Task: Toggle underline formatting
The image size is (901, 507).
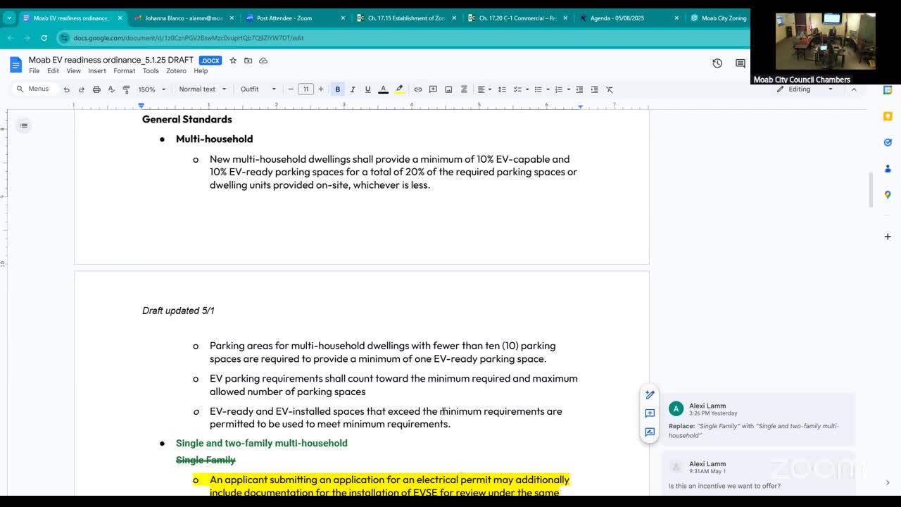Action: [367, 89]
